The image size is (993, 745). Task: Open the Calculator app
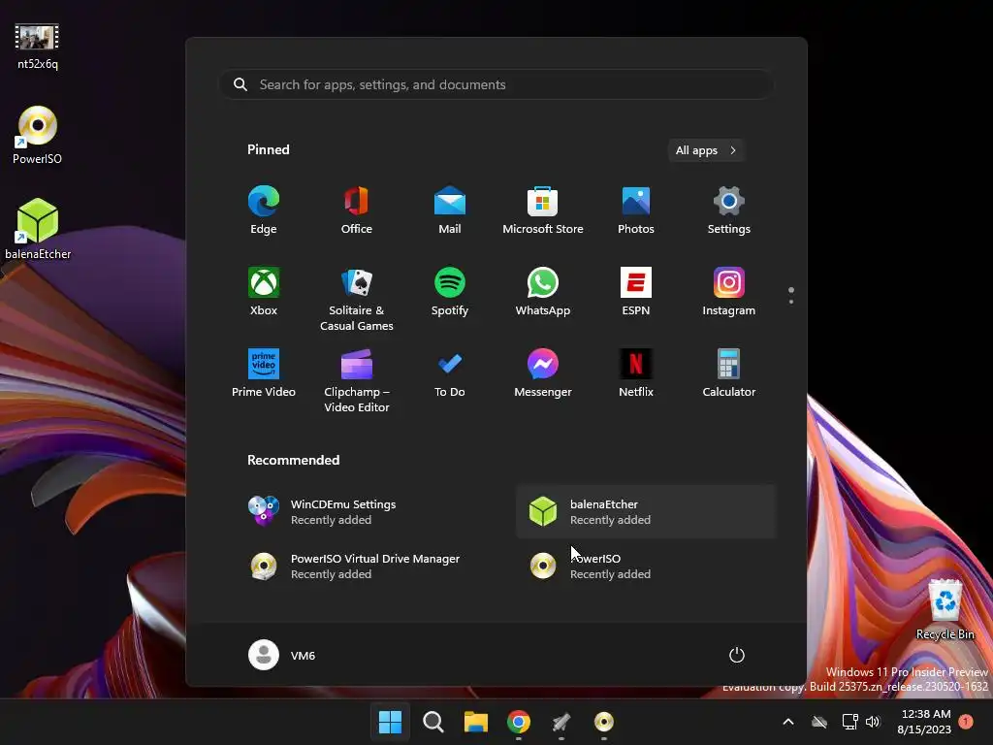coord(729,373)
